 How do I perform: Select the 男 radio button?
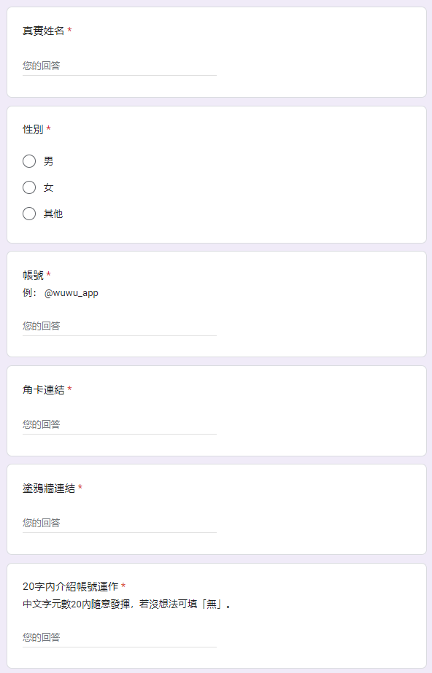tap(29, 161)
